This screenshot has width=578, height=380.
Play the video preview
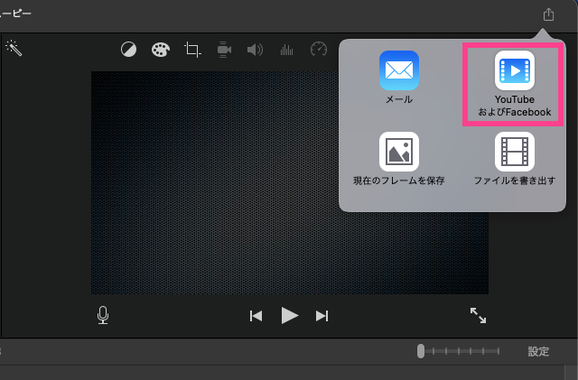[289, 315]
